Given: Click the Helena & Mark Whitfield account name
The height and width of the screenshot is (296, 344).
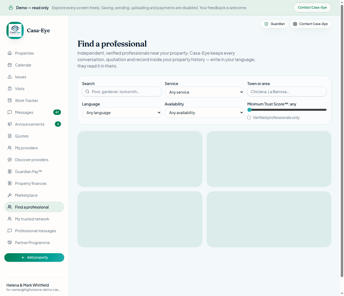Looking at the screenshot, I should point(28,285).
